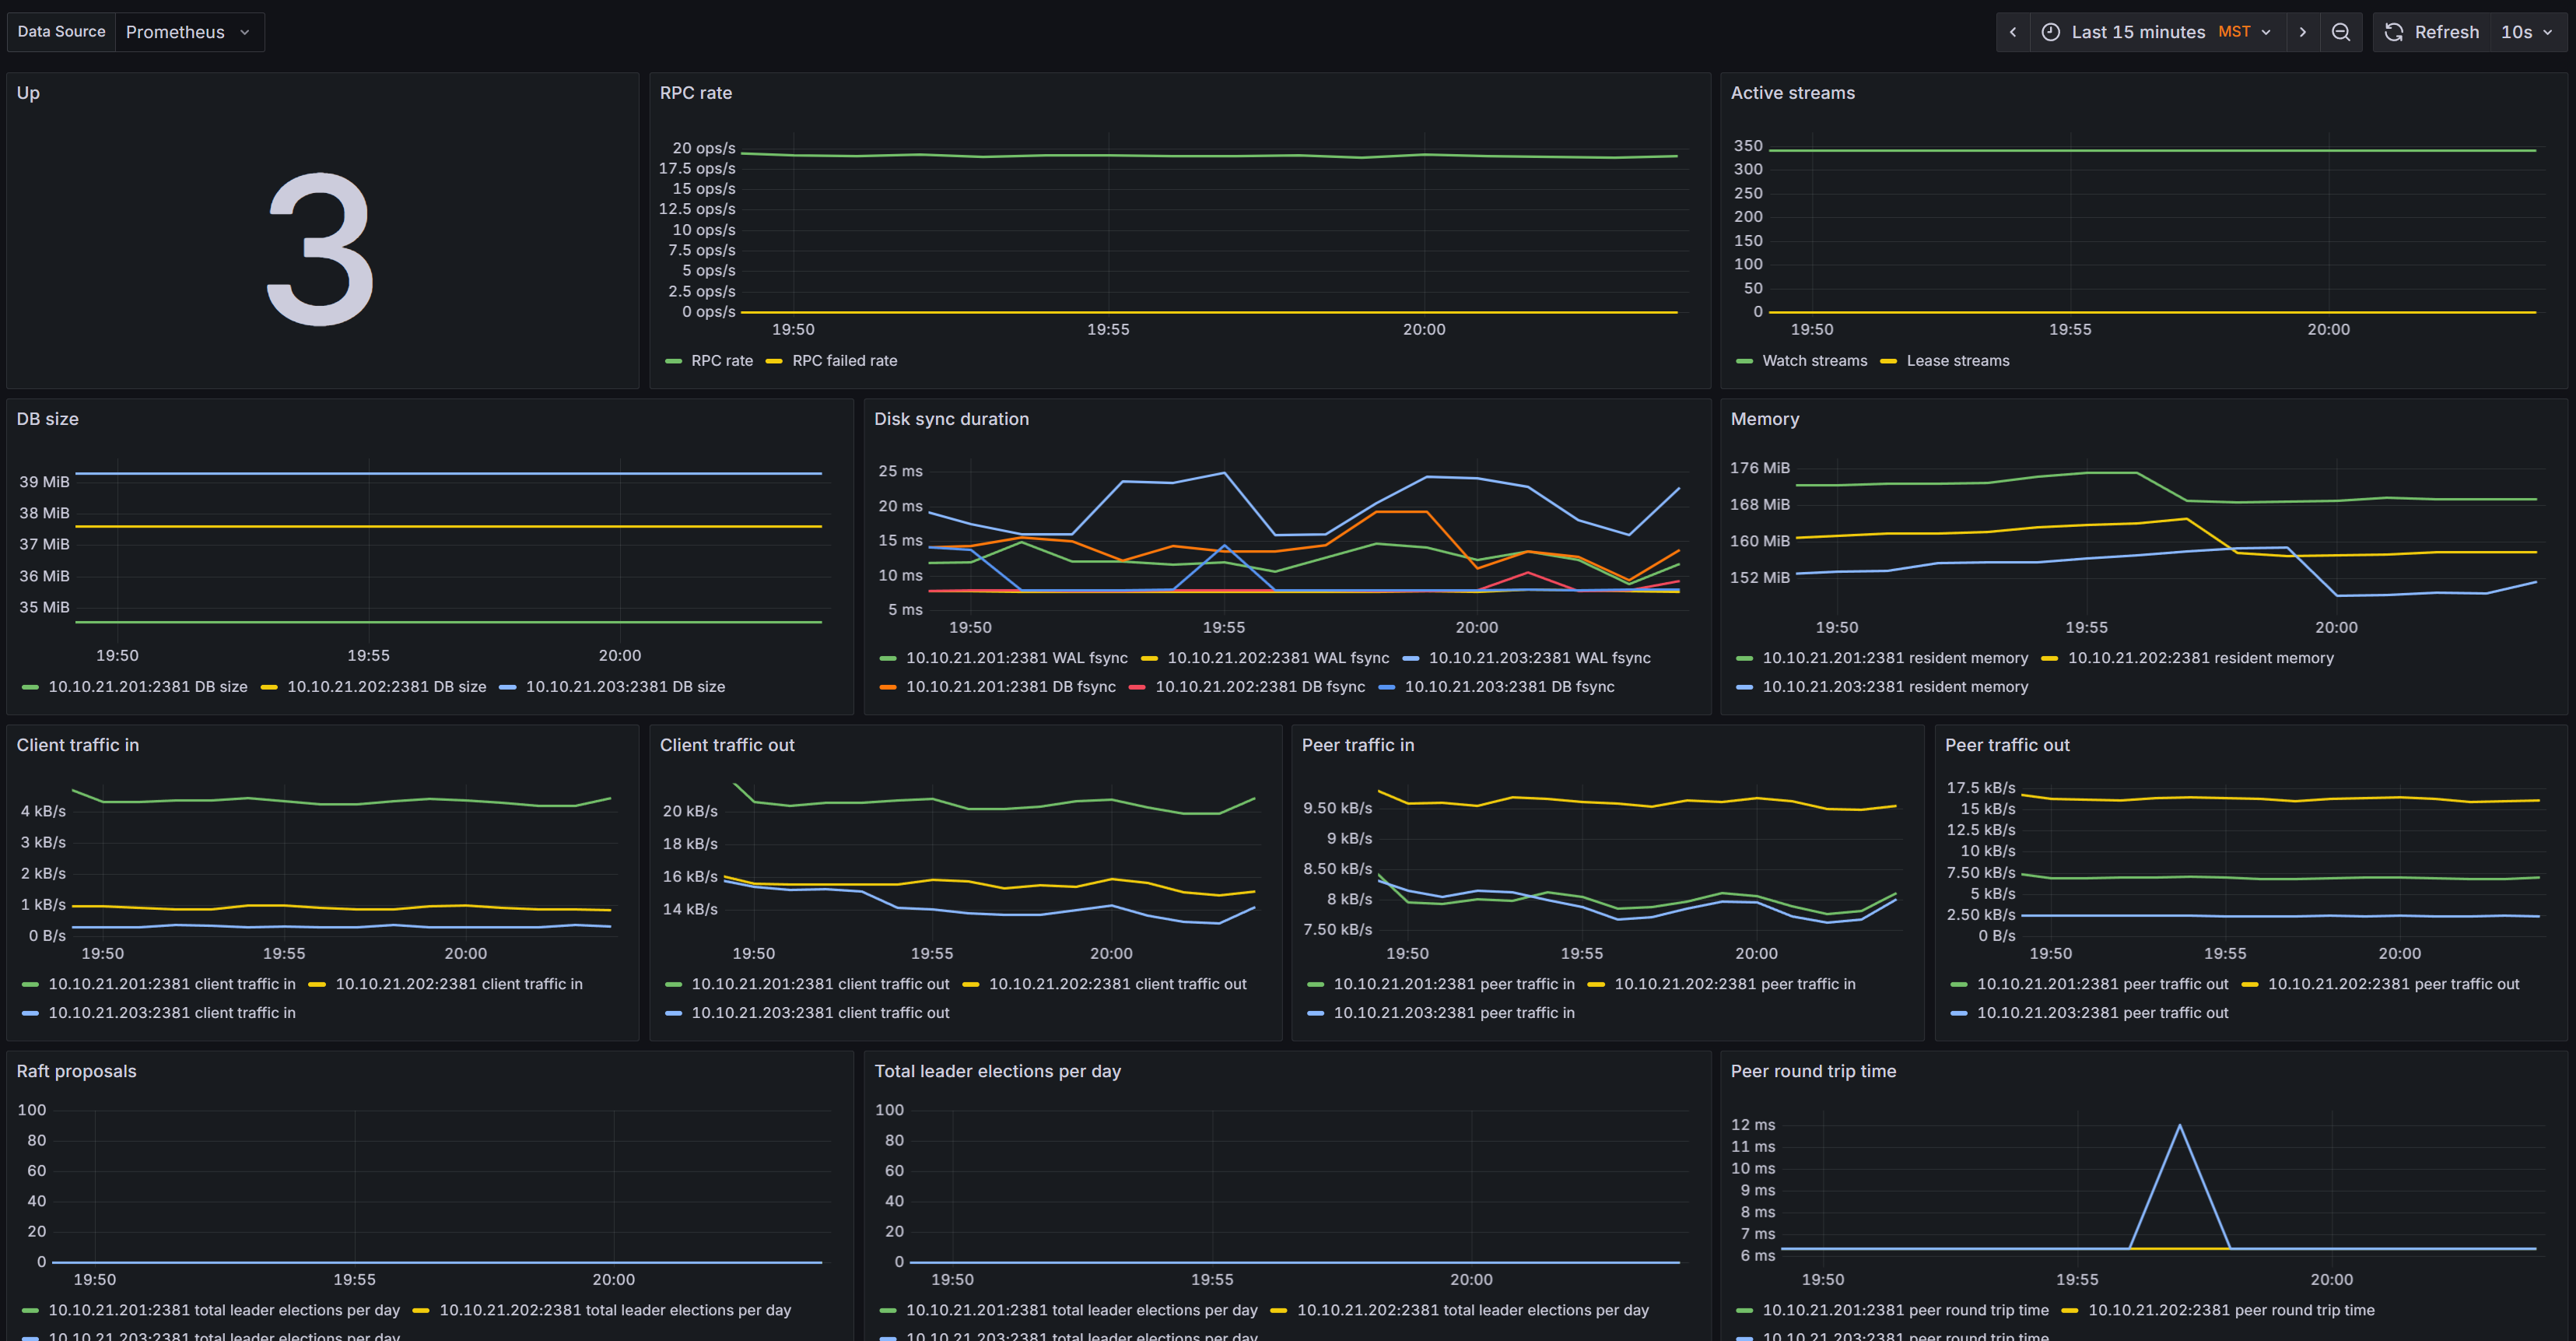Click the clock icon in time picker
Image resolution: width=2576 pixels, height=1341 pixels.
2050,32
